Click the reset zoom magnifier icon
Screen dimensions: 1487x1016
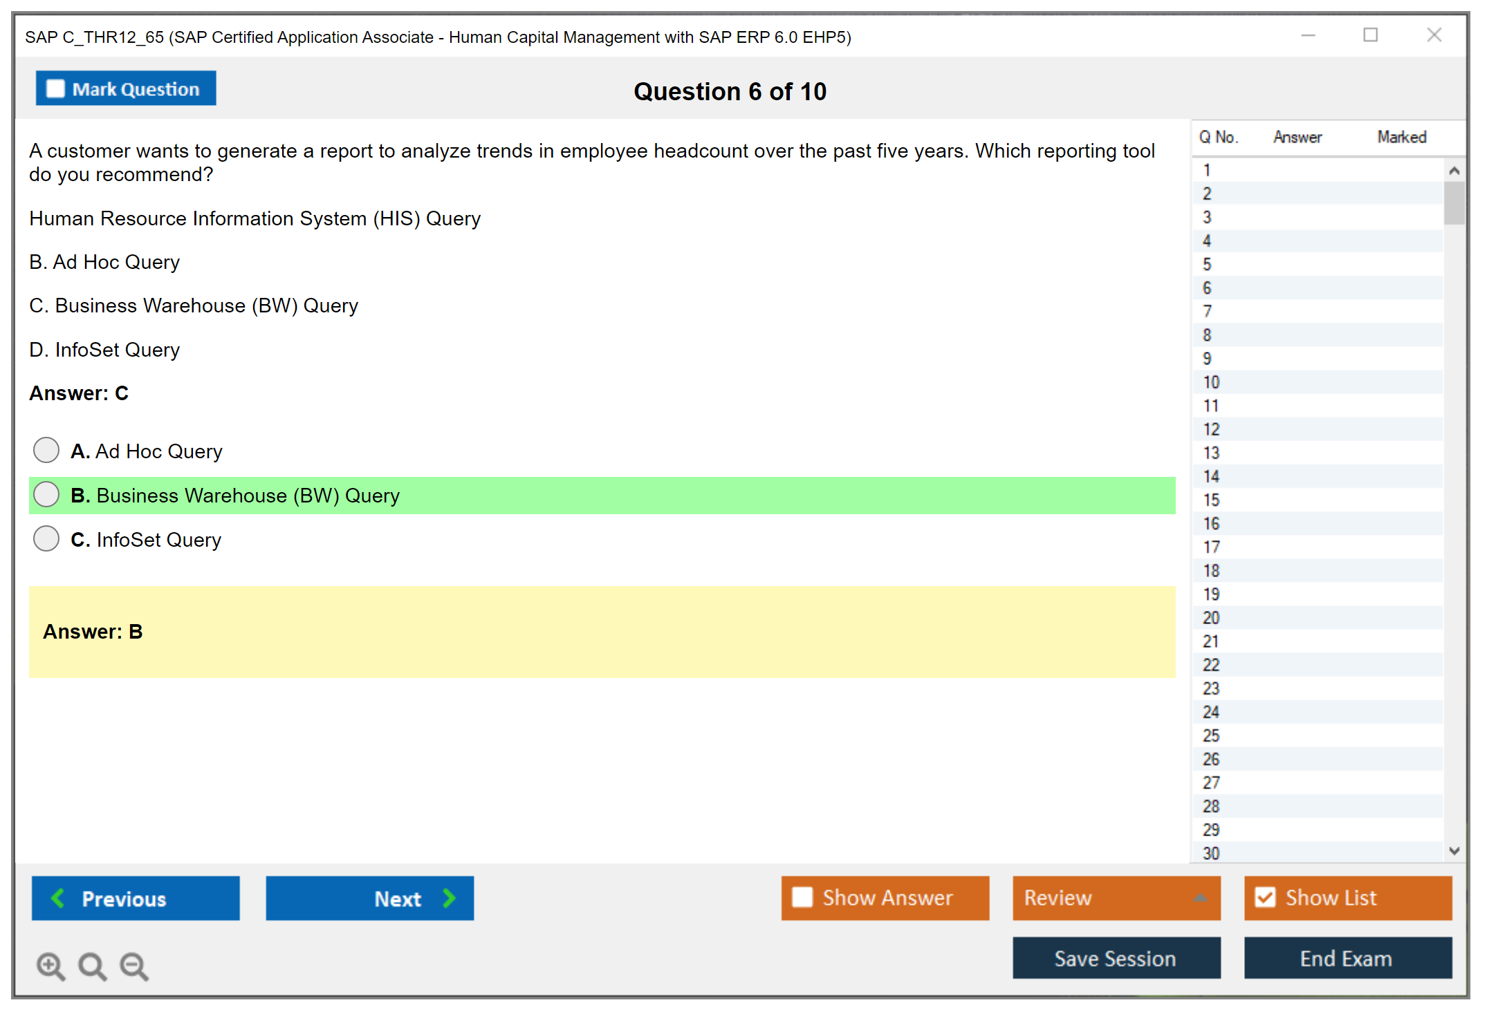pyautogui.click(x=92, y=966)
